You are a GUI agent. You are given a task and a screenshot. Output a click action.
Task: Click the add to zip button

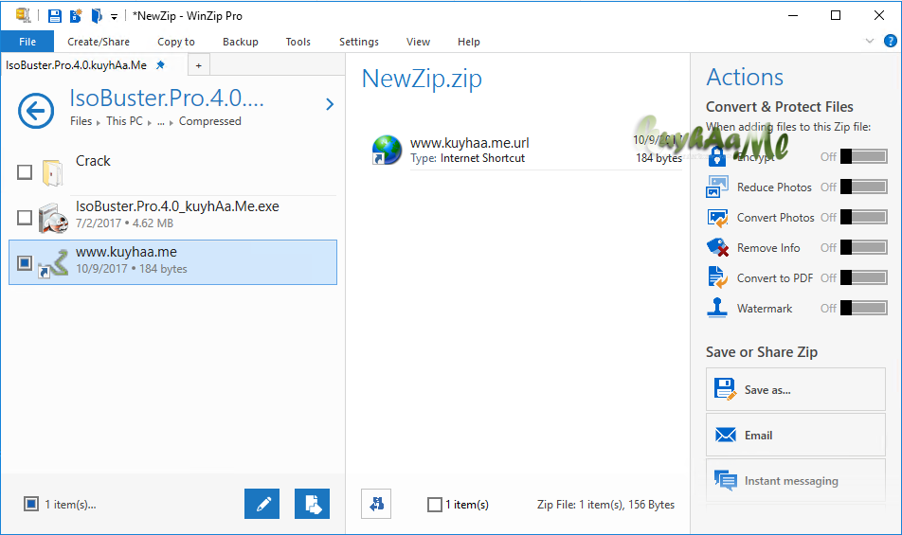click(313, 504)
